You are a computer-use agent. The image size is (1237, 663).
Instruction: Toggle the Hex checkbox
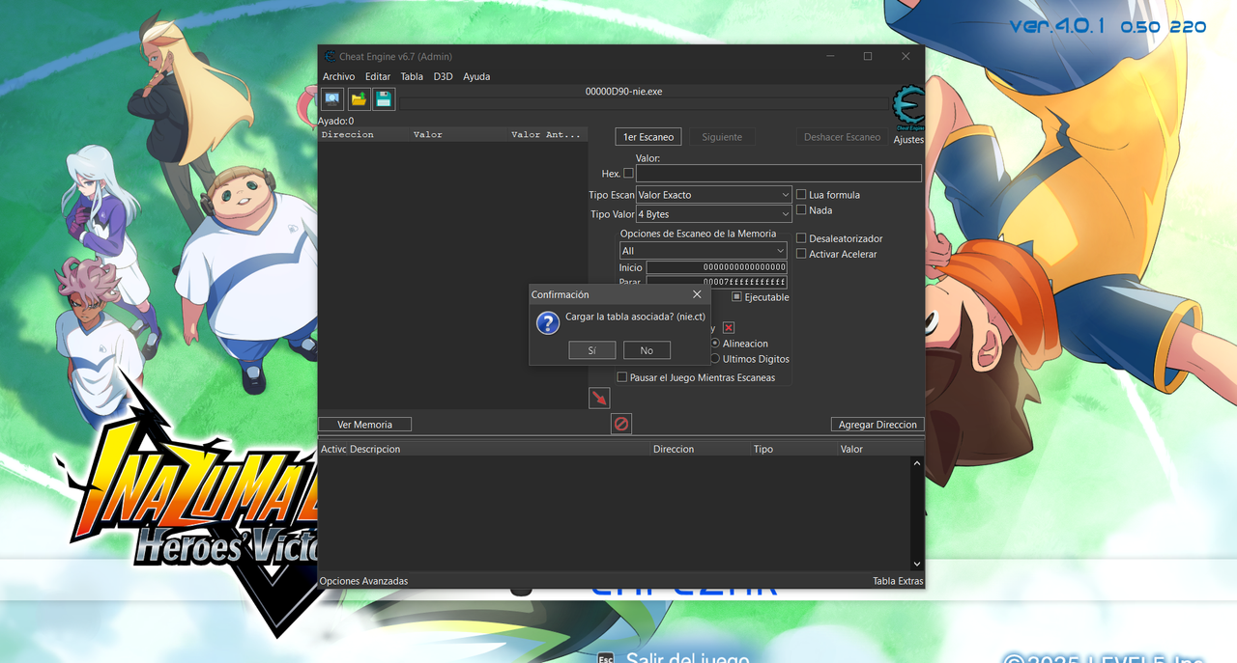click(628, 174)
